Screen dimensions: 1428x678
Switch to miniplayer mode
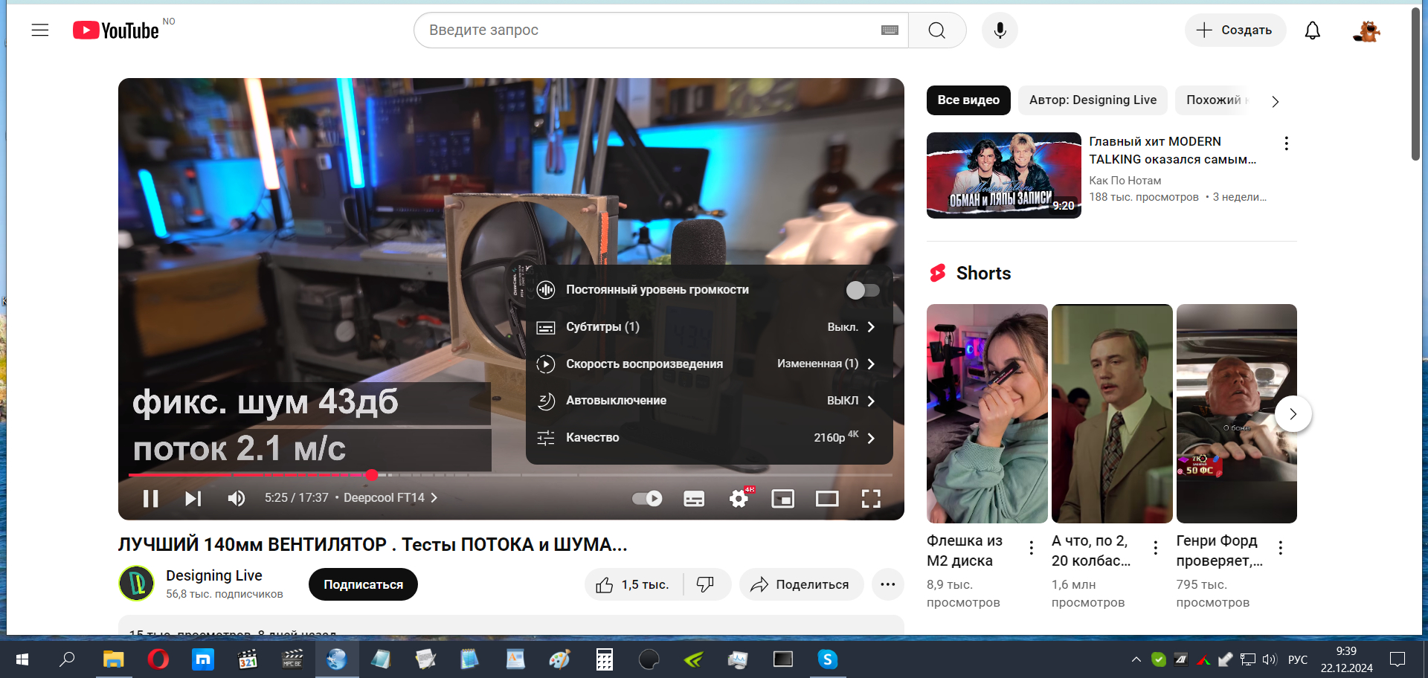[x=783, y=498]
